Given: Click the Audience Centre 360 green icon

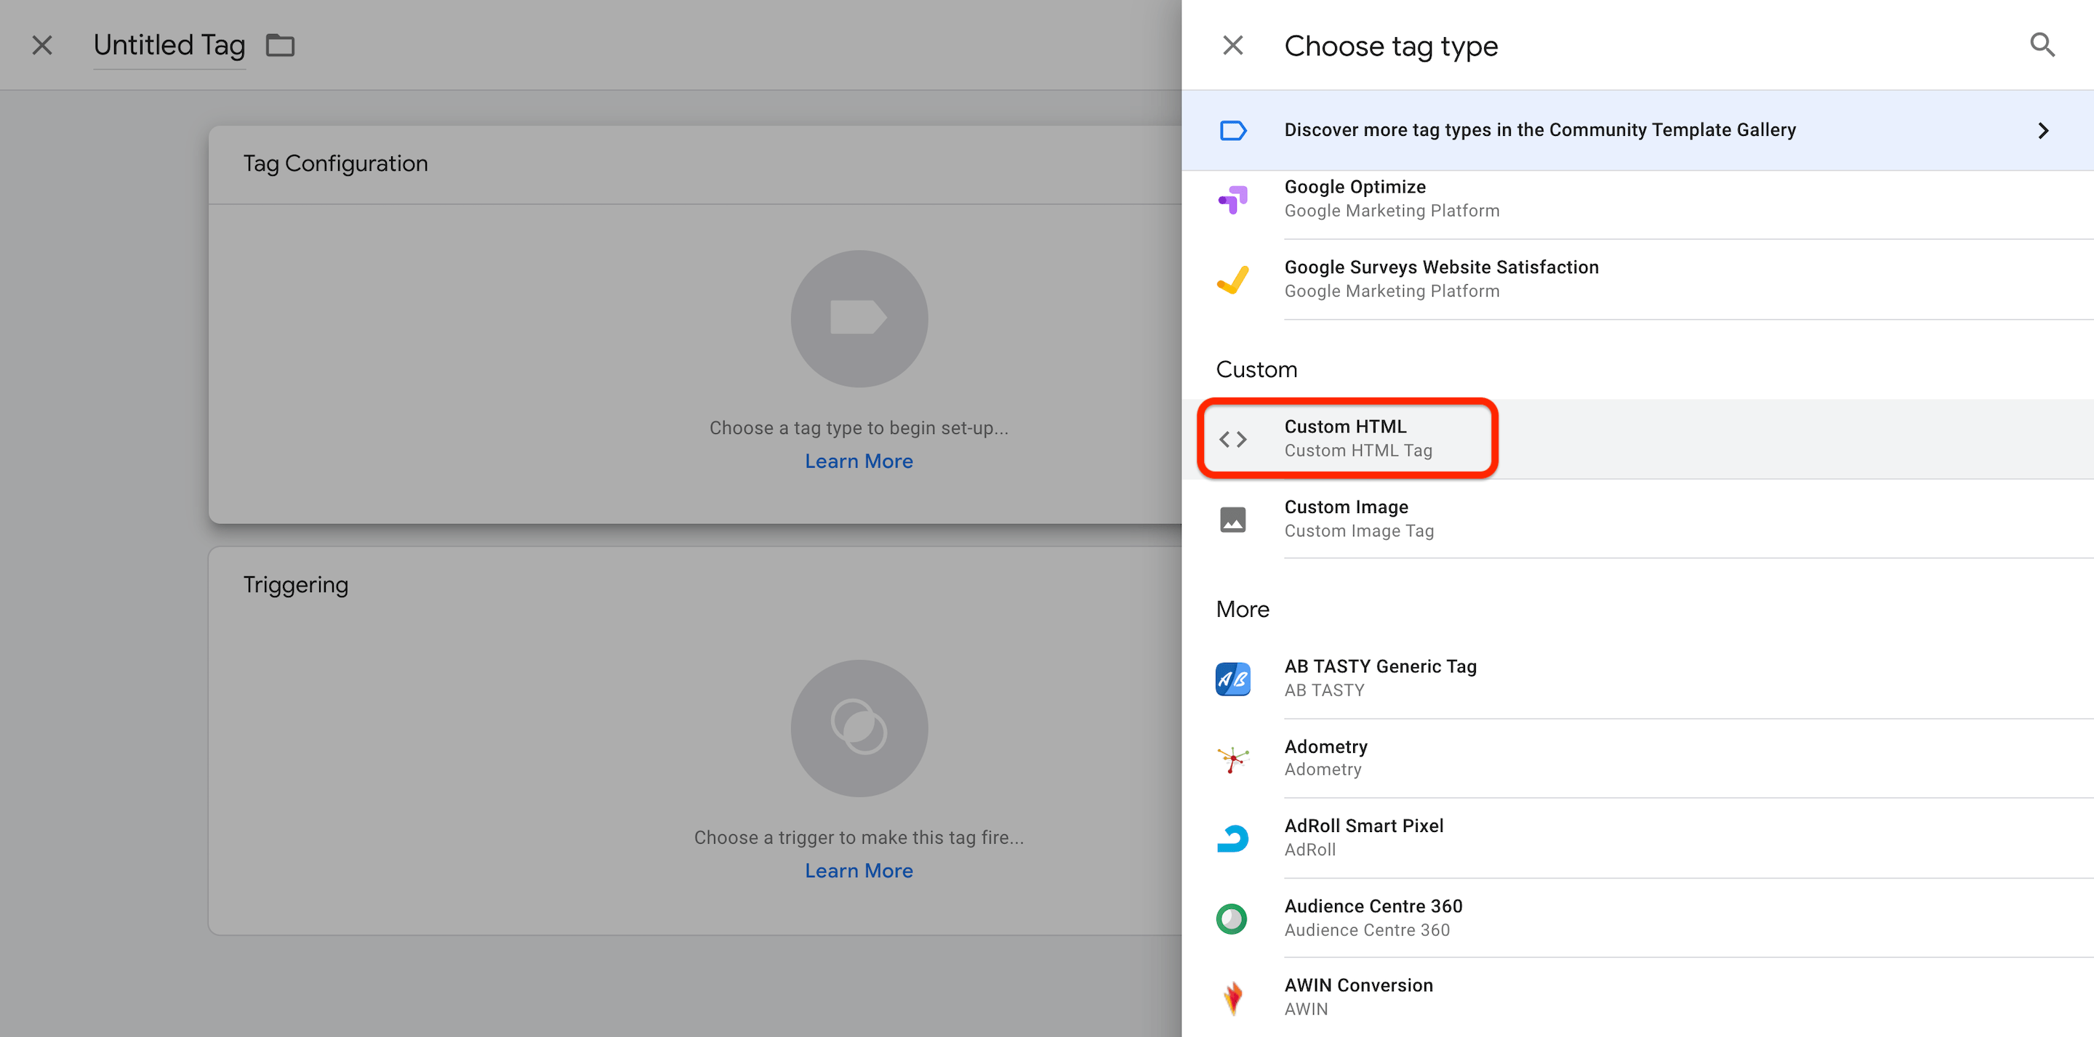Looking at the screenshot, I should [x=1232, y=919].
